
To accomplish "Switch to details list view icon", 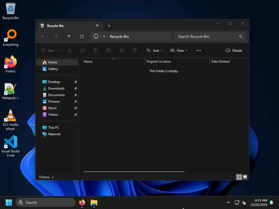I will pos(239,177).
